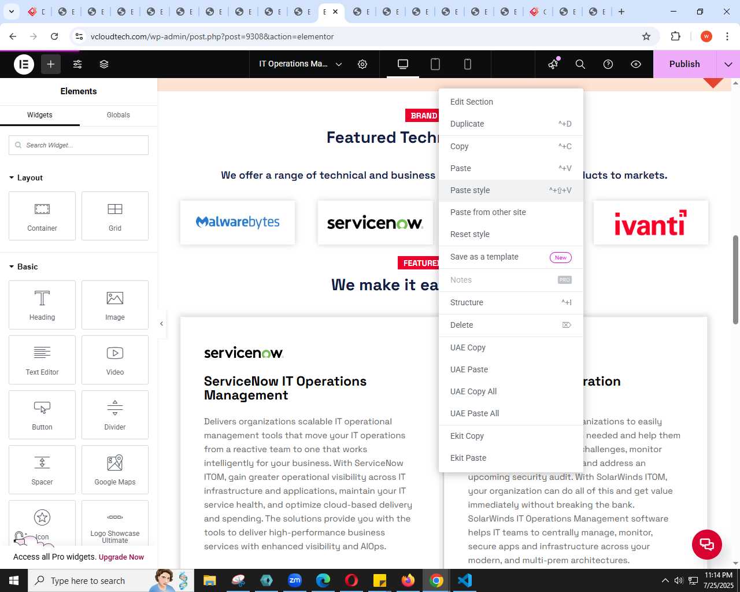Image resolution: width=740 pixels, height=592 pixels.
Task: Select the Image widget
Action: pos(115,305)
